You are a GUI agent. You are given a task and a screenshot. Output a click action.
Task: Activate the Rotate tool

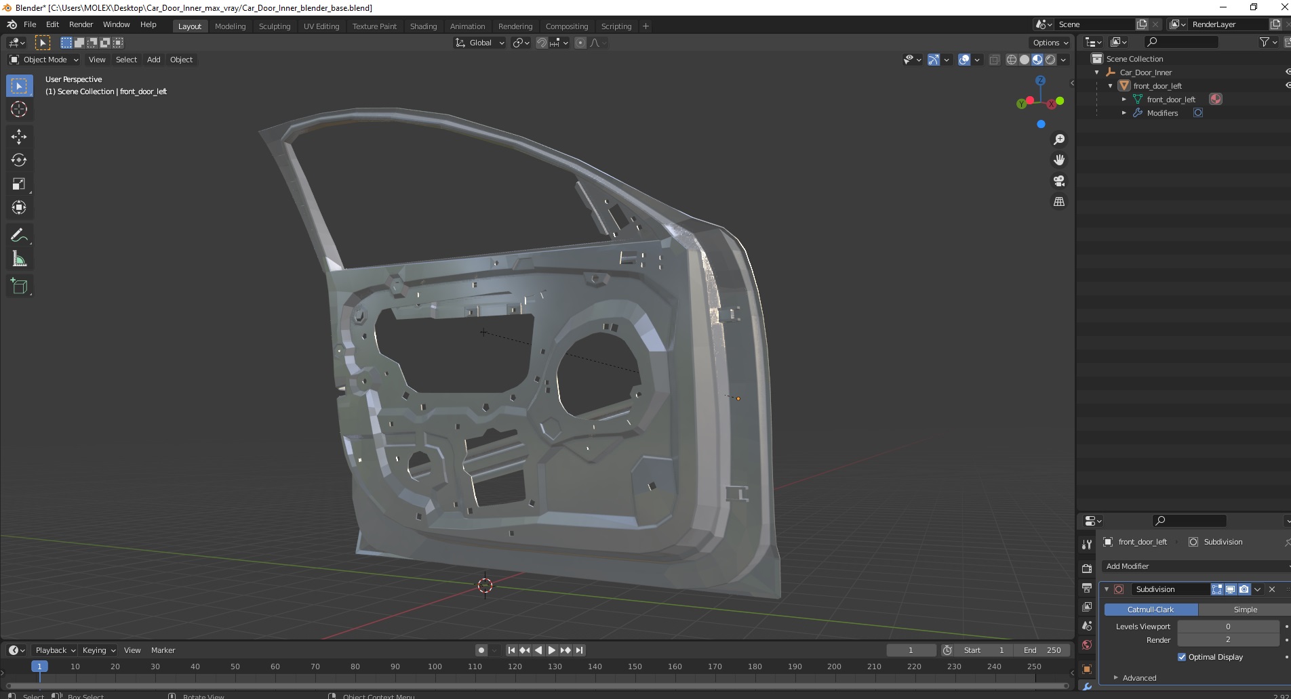19,160
